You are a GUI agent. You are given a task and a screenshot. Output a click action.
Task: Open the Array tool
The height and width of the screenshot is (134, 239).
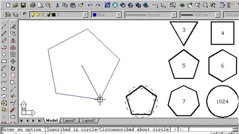coord(13,54)
